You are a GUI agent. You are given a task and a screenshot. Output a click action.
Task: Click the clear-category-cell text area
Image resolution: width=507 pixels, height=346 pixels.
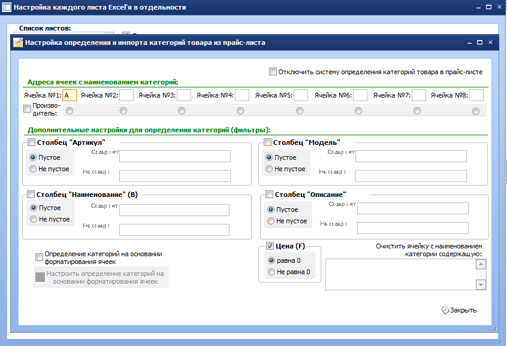(400, 274)
